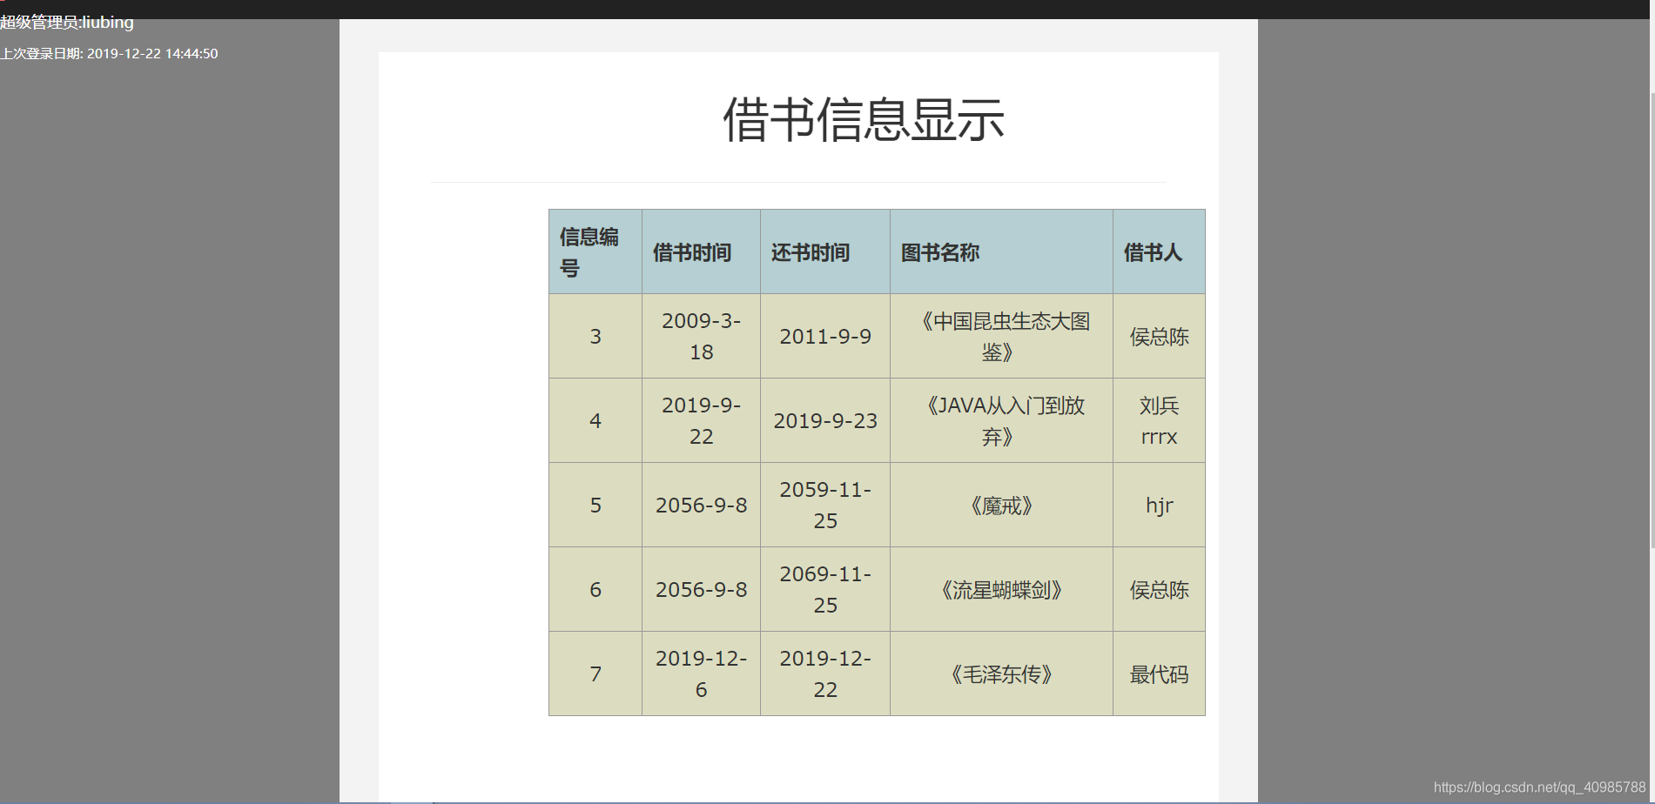
Task: Select the 借书时间 column header
Action: pyautogui.click(x=701, y=251)
